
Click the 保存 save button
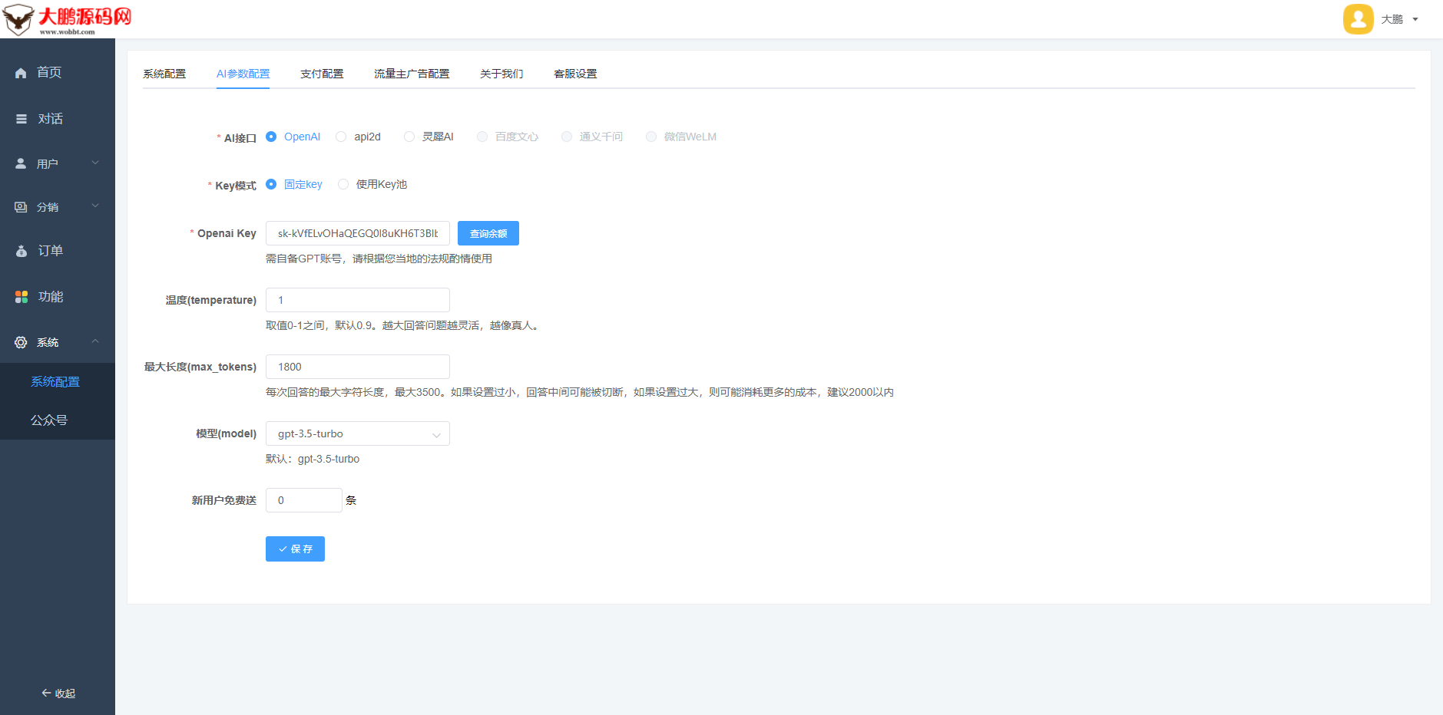tap(295, 549)
